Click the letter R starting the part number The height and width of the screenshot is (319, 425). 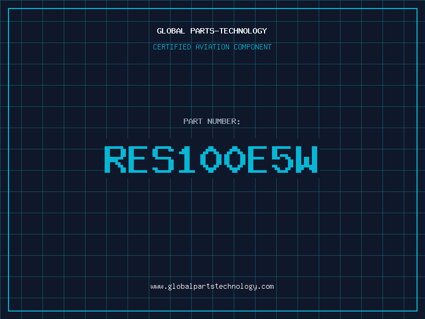coord(115,159)
